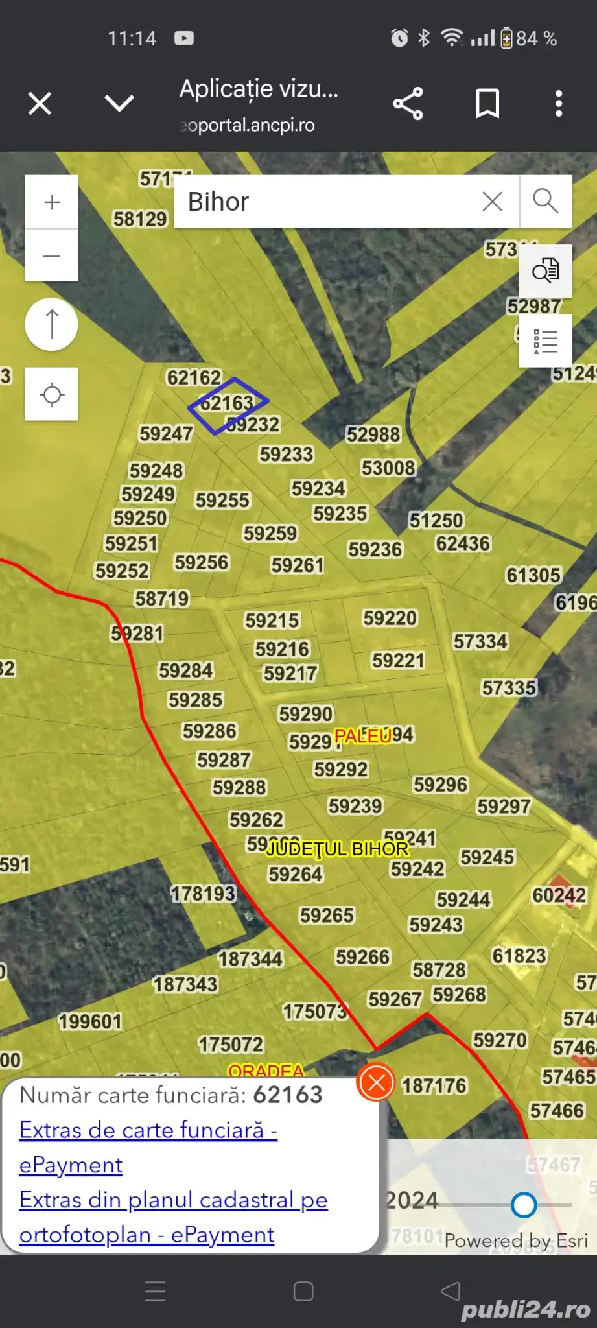Click the 2024 timeline slider handle
The image size is (597, 1328).
coord(523,1205)
